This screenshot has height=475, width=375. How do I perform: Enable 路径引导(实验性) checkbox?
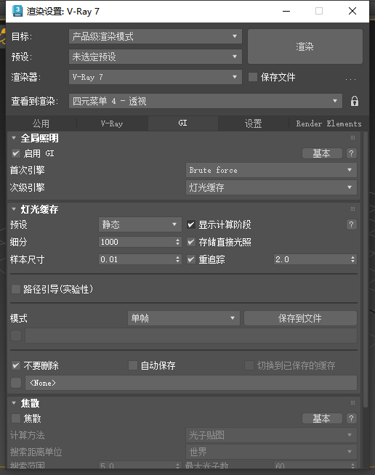[16, 289]
